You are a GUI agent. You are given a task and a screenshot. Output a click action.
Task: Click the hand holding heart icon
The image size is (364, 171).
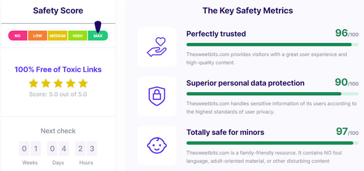click(157, 47)
